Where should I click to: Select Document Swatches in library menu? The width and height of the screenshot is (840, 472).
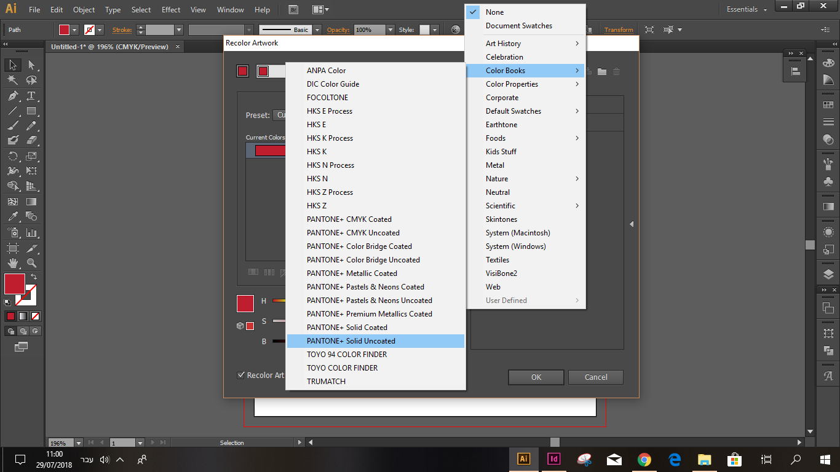(526, 26)
